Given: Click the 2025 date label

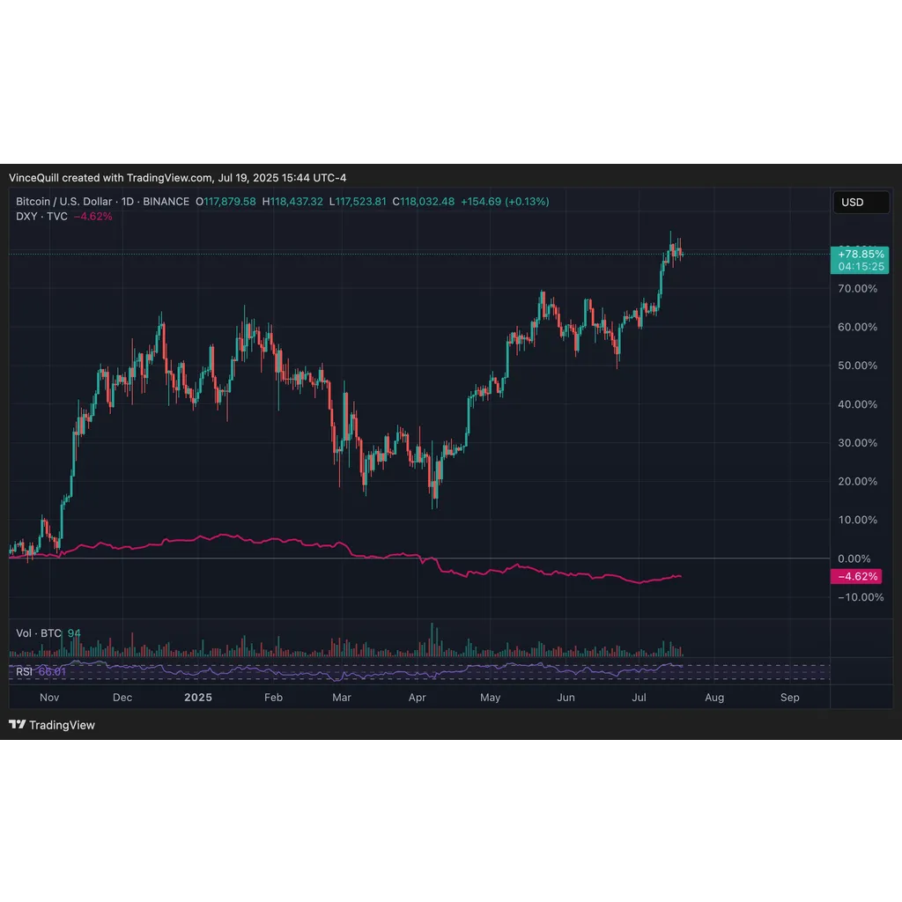Looking at the screenshot, I should (198, 698).
